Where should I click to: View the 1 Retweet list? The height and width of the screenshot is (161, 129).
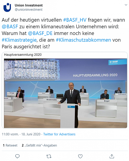[10, 145]
